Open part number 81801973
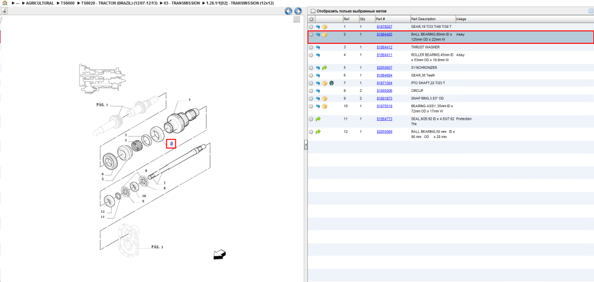This screenshot has width=594, height=282. (384, 99)
